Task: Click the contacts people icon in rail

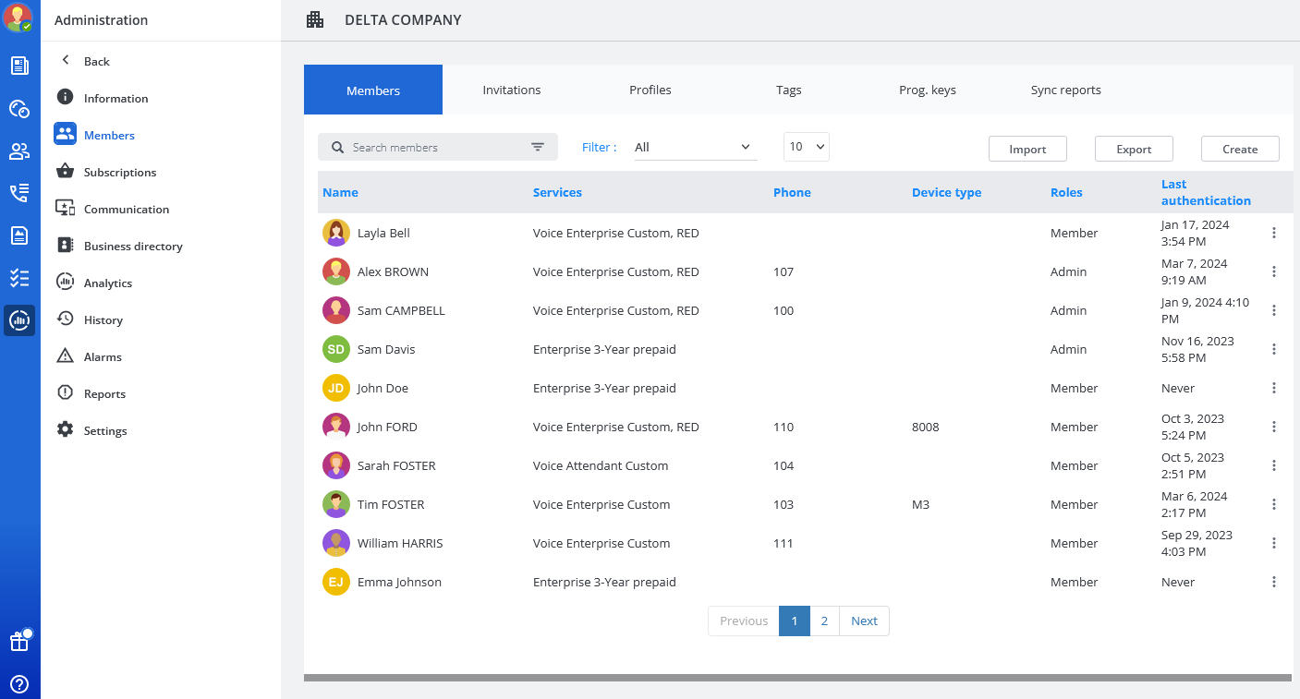Action: click(x=19, y=151)
